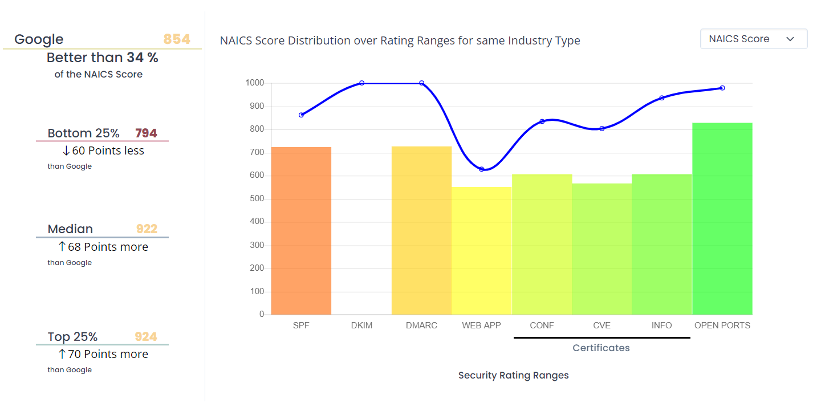Click the SPF axis label

301,325
